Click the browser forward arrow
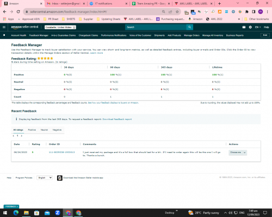 point(11,12)
